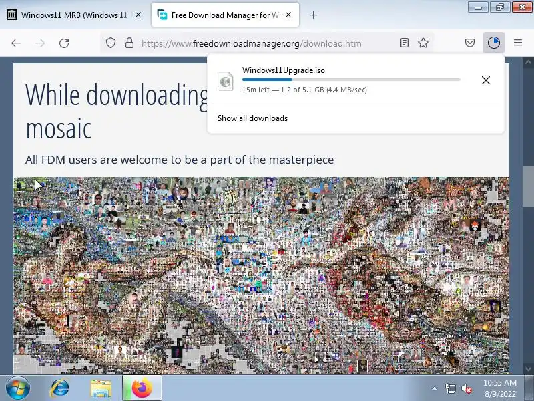Bookmark this page with the star icon
534x401 pixels.
click(423, 43)
